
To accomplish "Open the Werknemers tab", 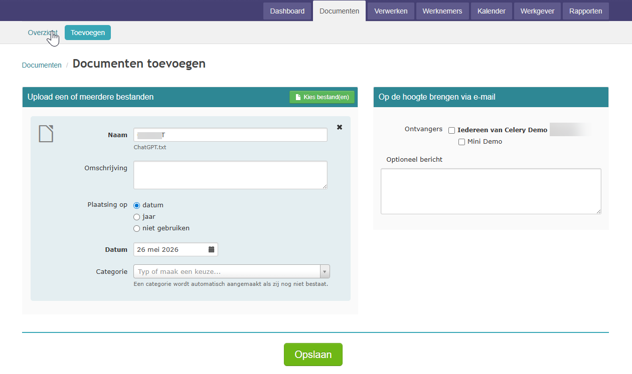I will [x=442, y=11].
